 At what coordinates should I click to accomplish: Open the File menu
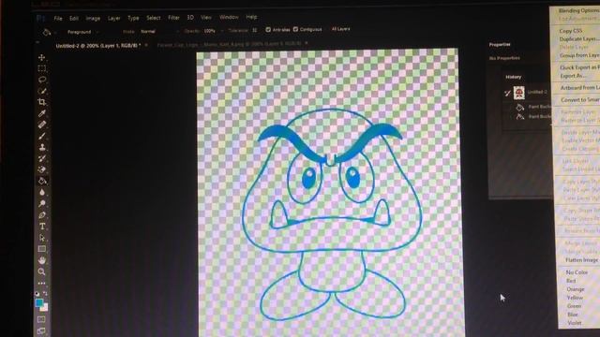pos(58,19)
